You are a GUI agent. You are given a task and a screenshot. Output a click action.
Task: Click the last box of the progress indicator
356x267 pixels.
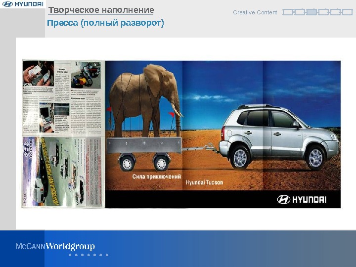348,12
